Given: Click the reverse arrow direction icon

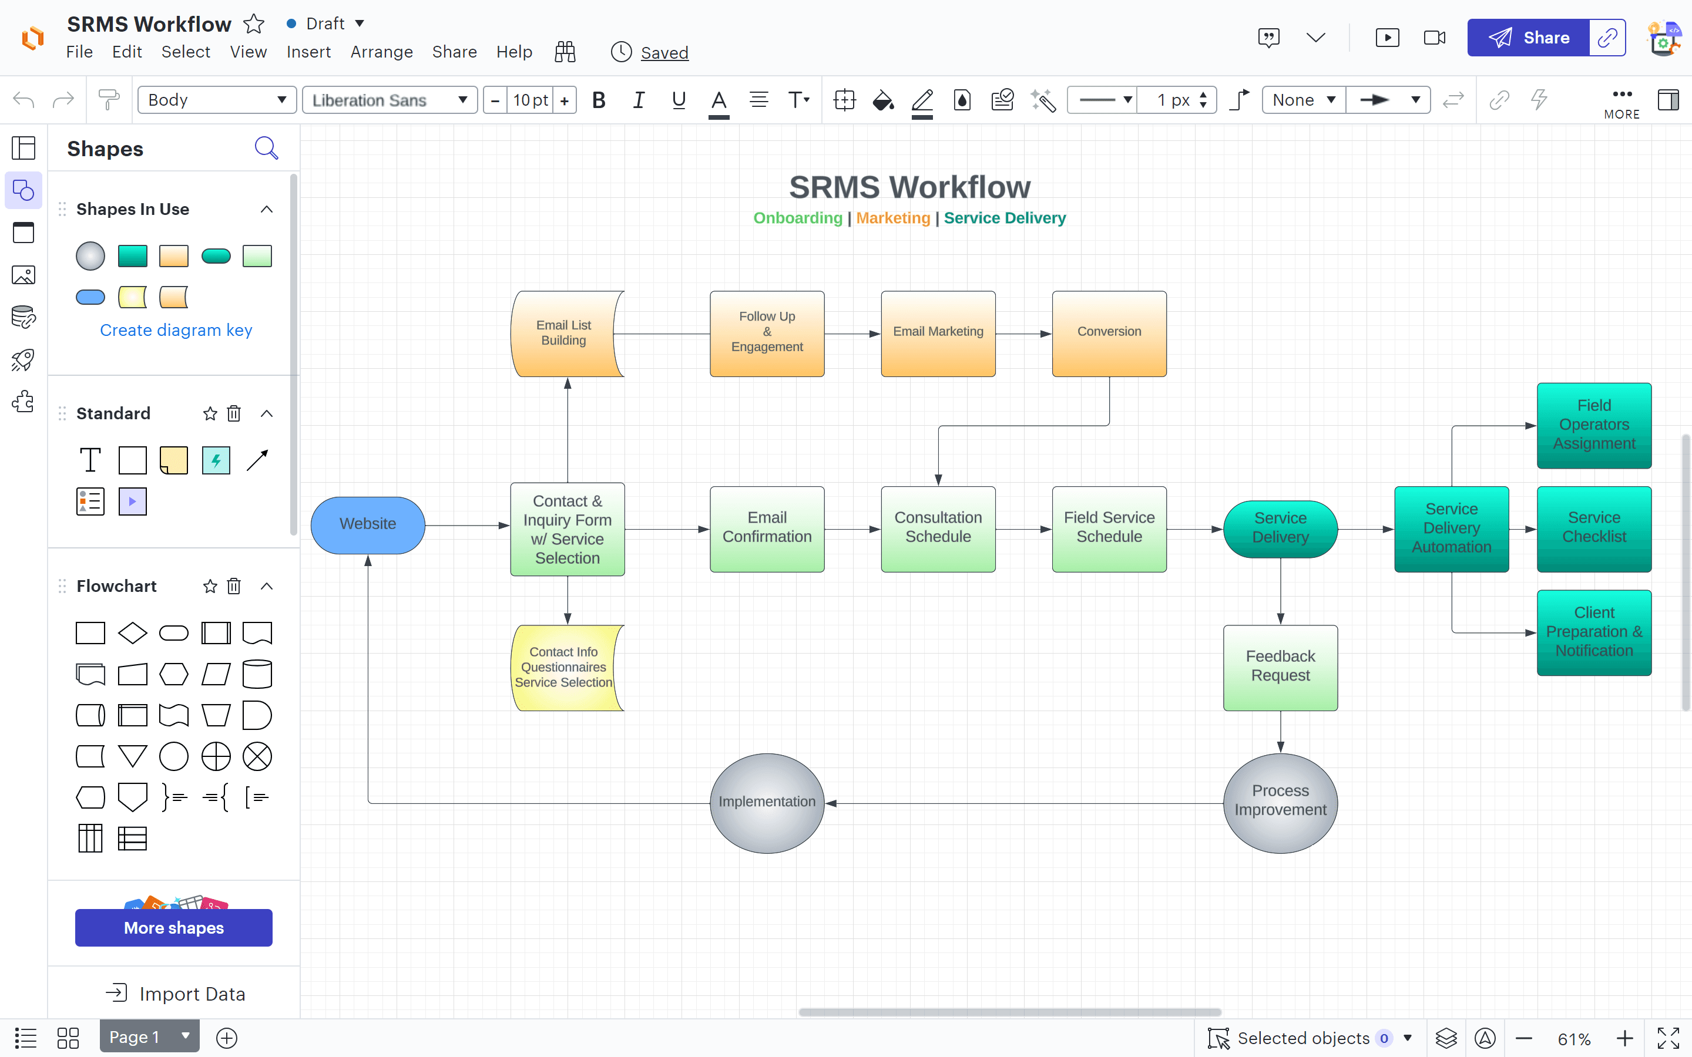Looking at the screenshot, I should (x=1453, y=100).
